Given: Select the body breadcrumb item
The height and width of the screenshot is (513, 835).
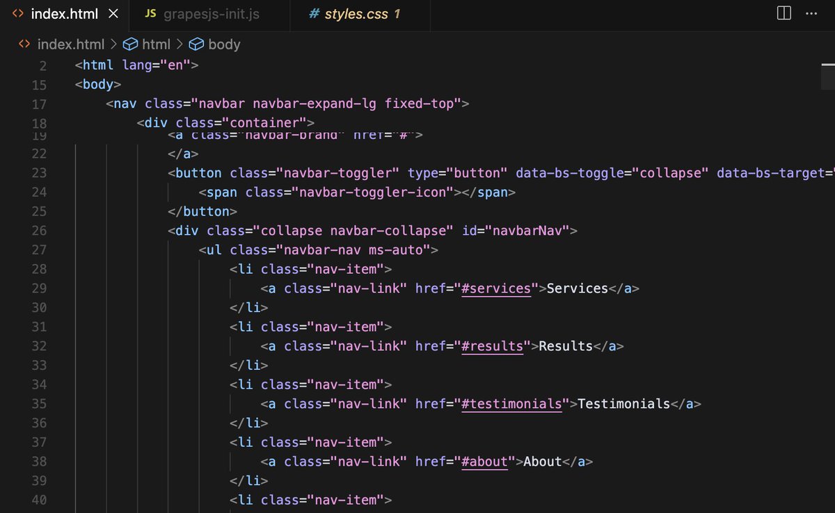Looking at the screenshot, I should (224, 44).
